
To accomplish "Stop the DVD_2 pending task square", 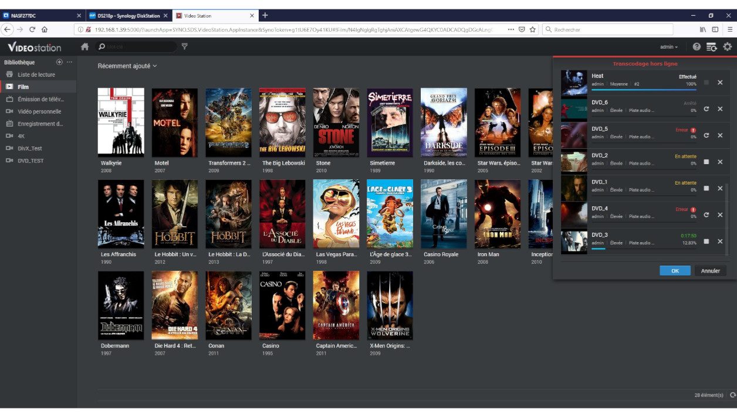I will (706, 162).
